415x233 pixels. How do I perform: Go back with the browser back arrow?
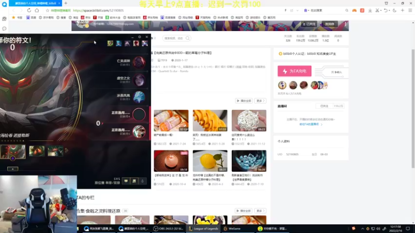(x=14, y=10)
